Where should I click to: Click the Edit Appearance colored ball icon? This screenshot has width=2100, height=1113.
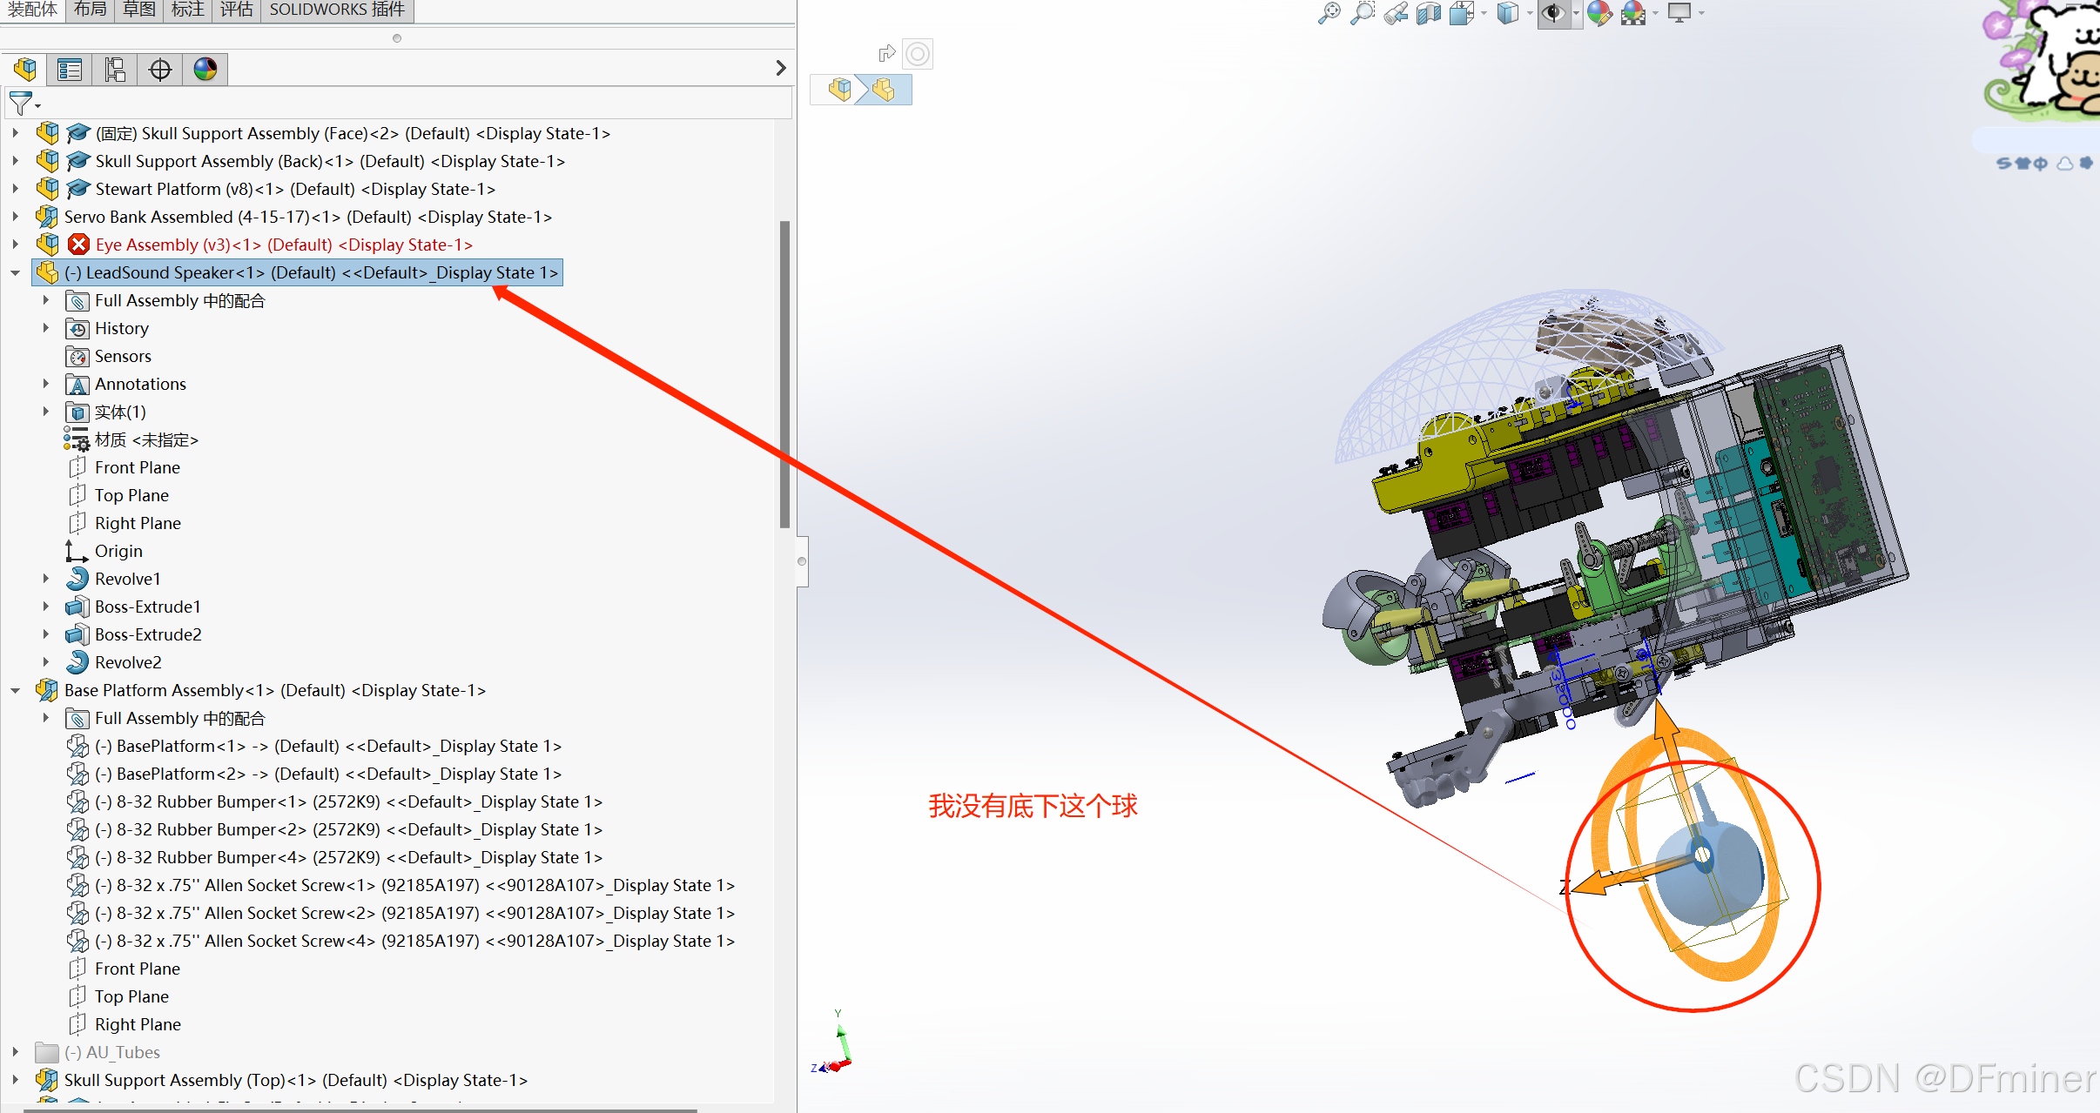coord(1599,13)
